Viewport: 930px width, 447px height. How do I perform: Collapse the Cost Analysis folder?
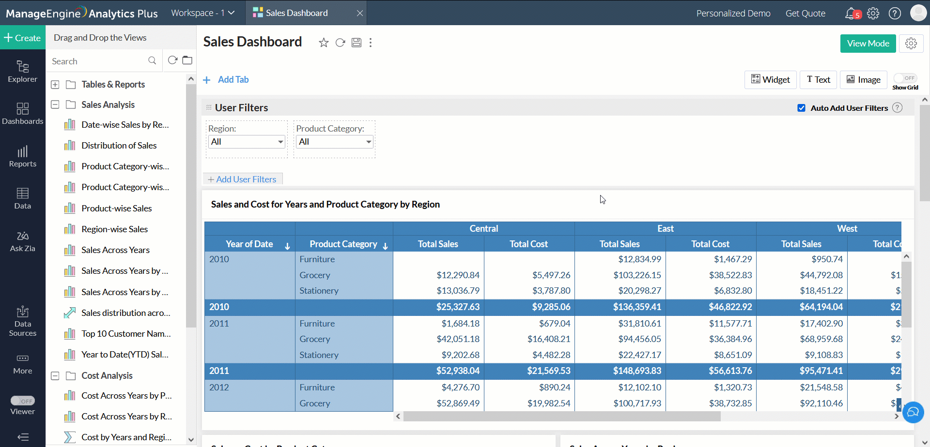pyautogui.click(x=55, y=375)
